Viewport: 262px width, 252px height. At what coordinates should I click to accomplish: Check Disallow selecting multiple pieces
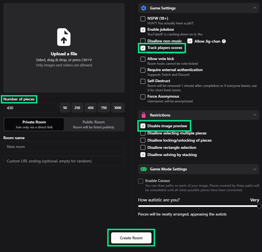coord(143,133)
